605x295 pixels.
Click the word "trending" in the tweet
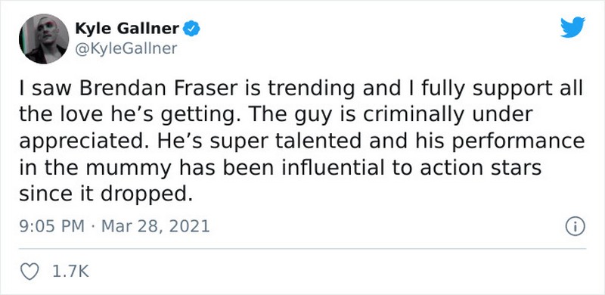tap(311, 90)
